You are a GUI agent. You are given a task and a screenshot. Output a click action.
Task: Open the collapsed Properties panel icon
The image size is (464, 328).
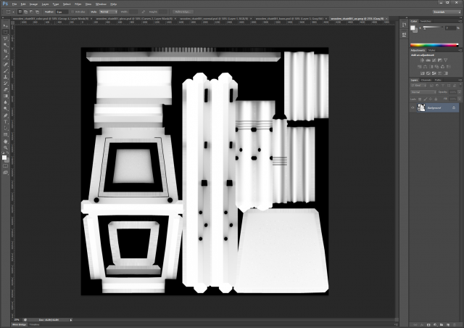[405, 34]
